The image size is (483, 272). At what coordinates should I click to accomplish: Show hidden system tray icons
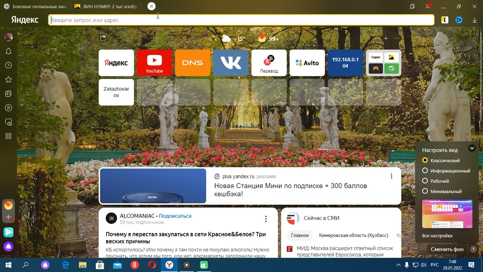click(398, 265)
